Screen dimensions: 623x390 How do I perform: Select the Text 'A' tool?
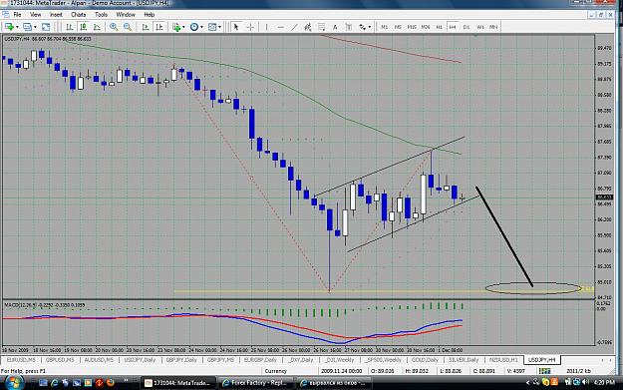335,27
